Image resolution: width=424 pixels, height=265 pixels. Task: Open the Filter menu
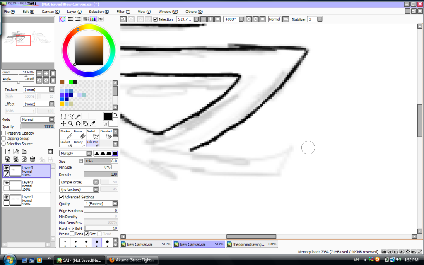tap(123, 12)
